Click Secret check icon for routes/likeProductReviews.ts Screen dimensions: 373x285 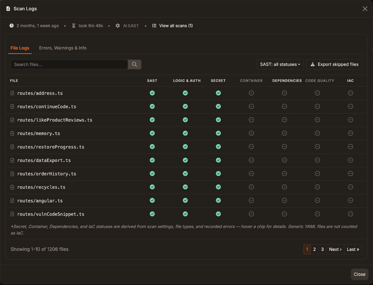[218, 120]
